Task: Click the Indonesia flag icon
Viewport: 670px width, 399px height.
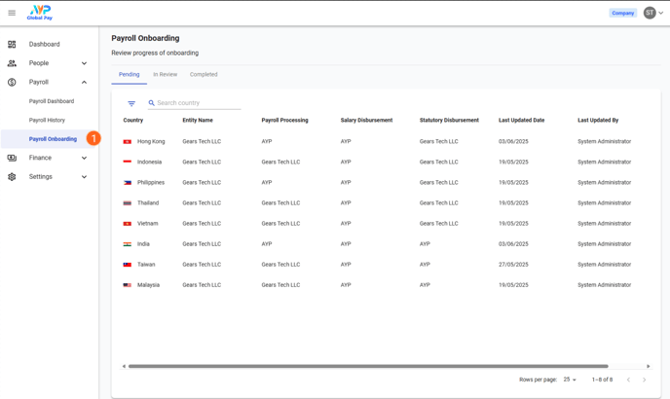Action: (128, 162)
